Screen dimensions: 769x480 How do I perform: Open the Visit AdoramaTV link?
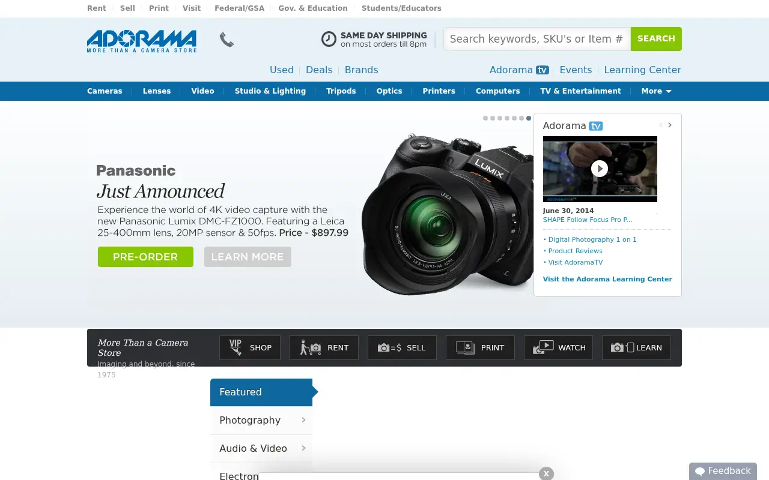575,262
